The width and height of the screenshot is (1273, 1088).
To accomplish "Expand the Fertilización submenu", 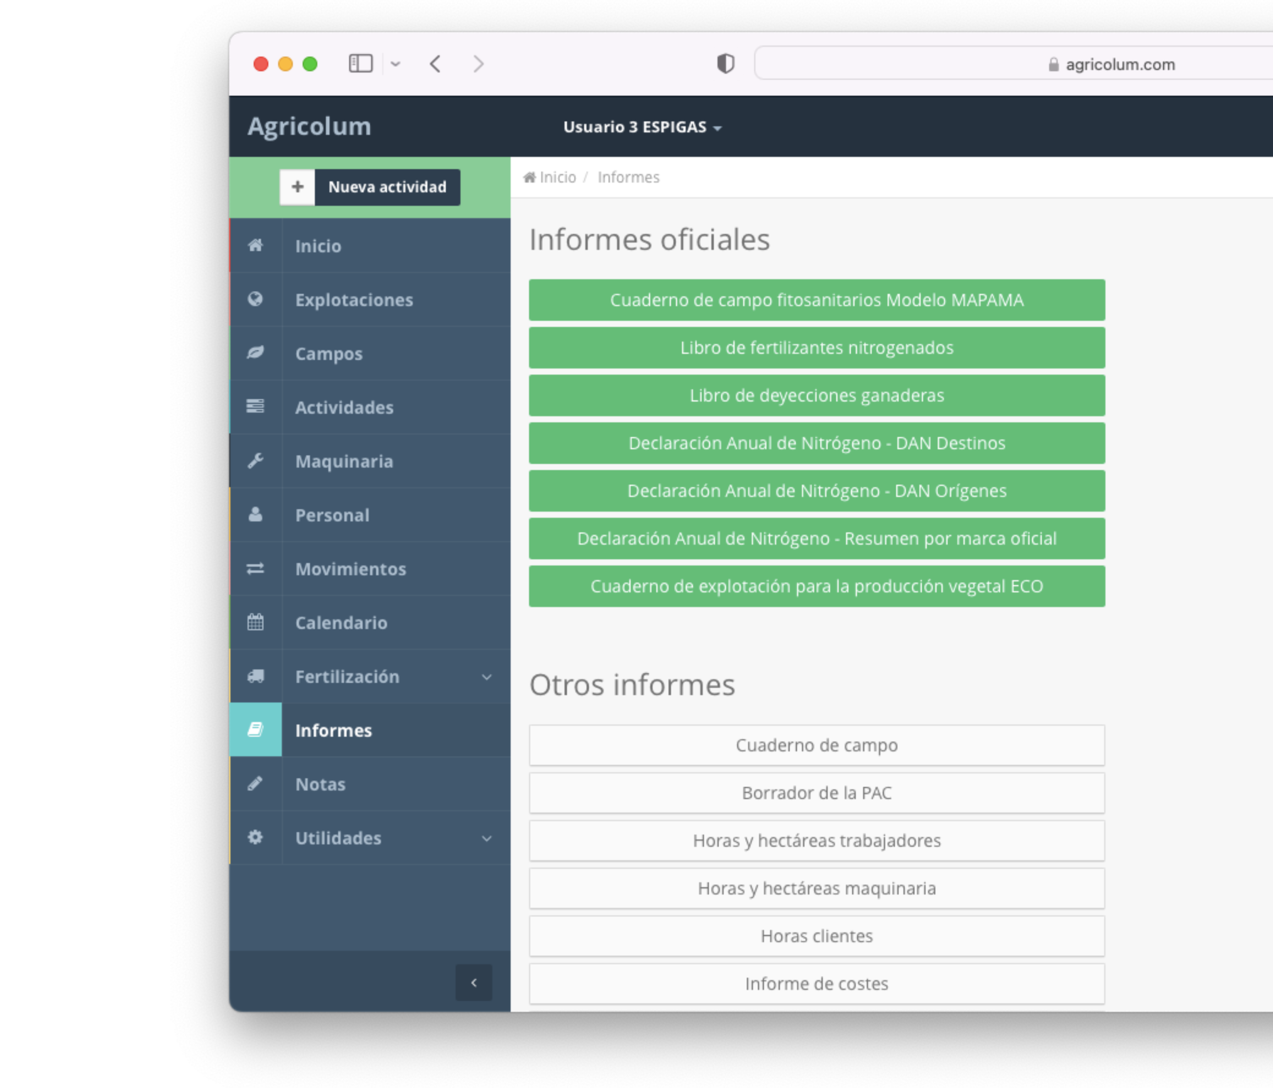I will point(487,676).
